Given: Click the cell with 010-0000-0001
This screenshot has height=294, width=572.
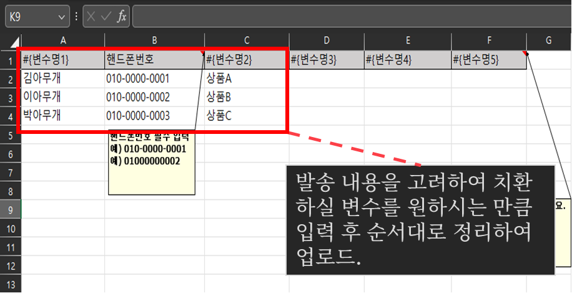Looking at the screenshot, I should coord(154,78).
